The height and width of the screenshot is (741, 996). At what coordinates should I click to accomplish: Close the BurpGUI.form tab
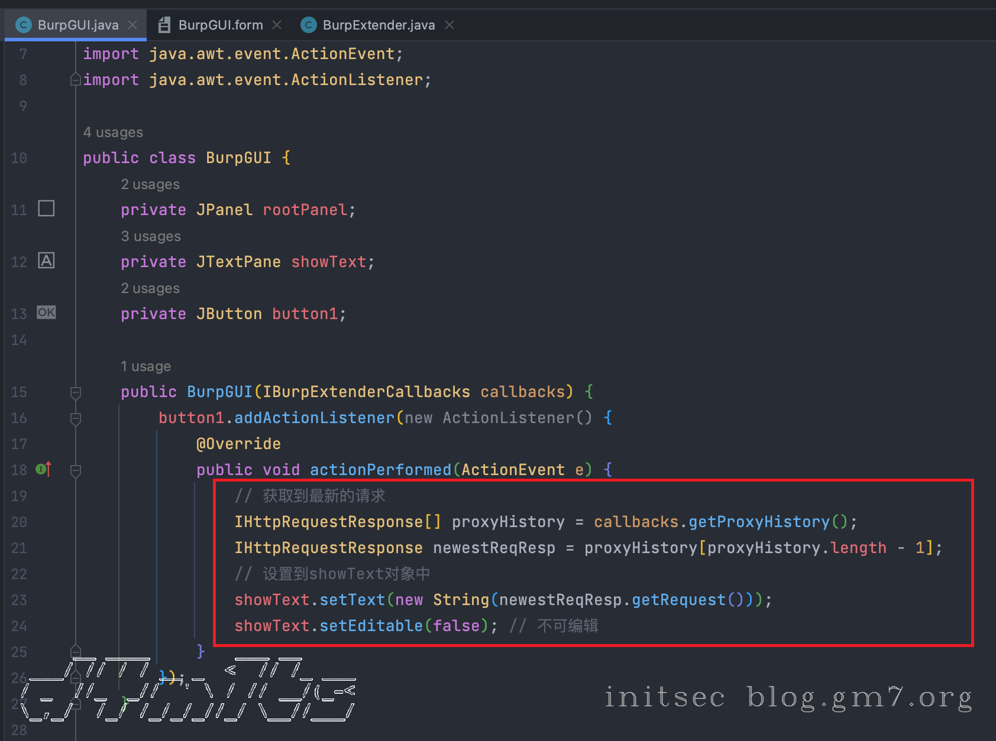(x=277, y=25)
